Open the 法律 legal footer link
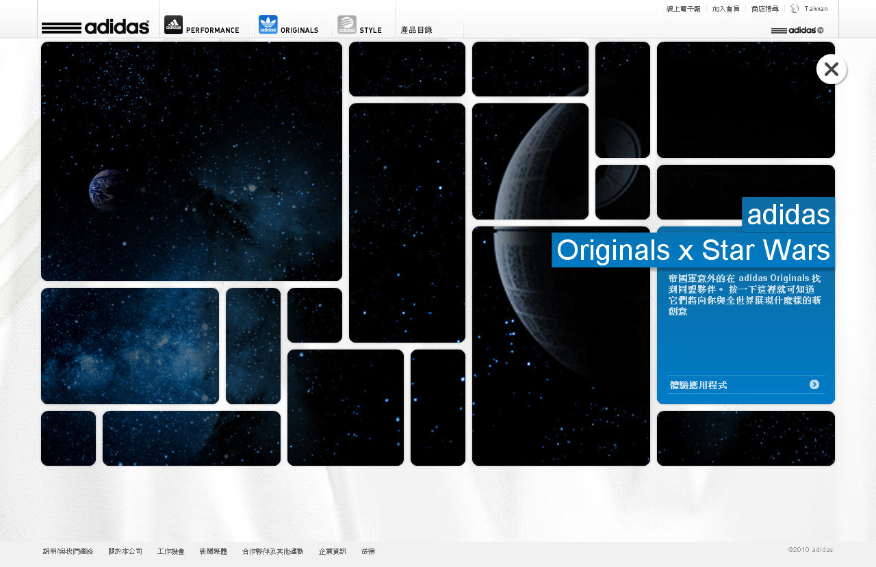Image resolution: width=876 pixels, height=567 pixels. (x=368, y=551)
